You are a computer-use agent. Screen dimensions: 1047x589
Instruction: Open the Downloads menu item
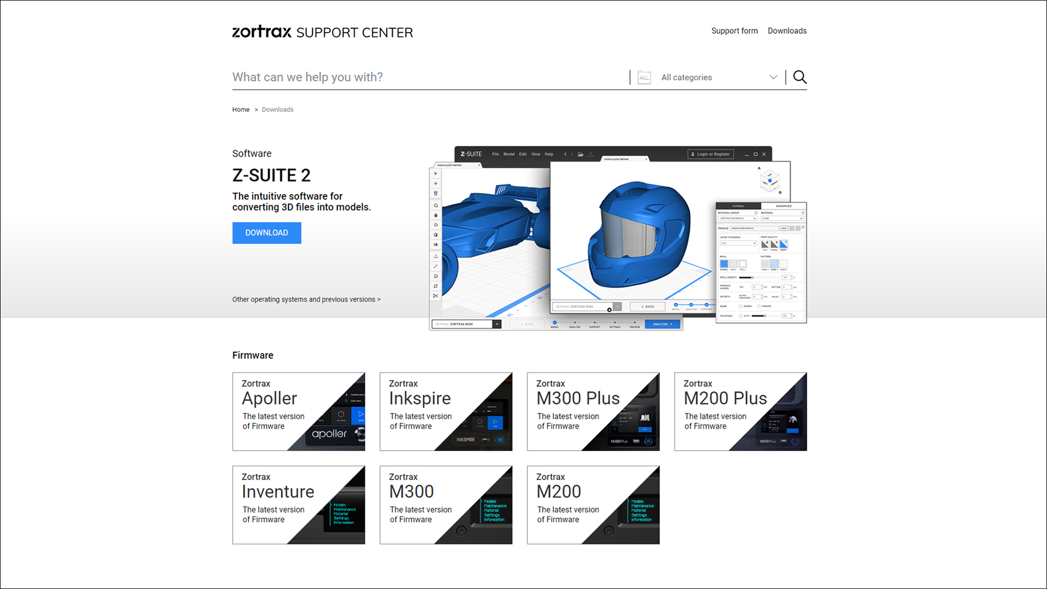(x=787, y=31)
